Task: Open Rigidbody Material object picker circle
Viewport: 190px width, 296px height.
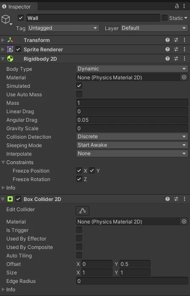Action: pyautogui.click(x=184, y=78)
